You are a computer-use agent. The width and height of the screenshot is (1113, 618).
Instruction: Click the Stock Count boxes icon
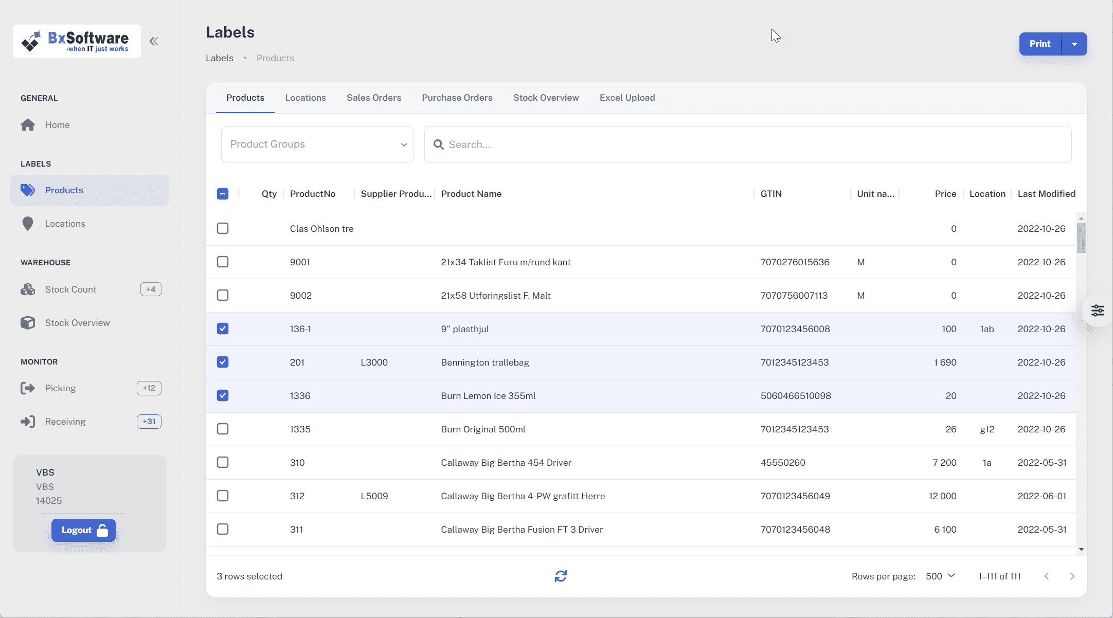tap(28, 289)
